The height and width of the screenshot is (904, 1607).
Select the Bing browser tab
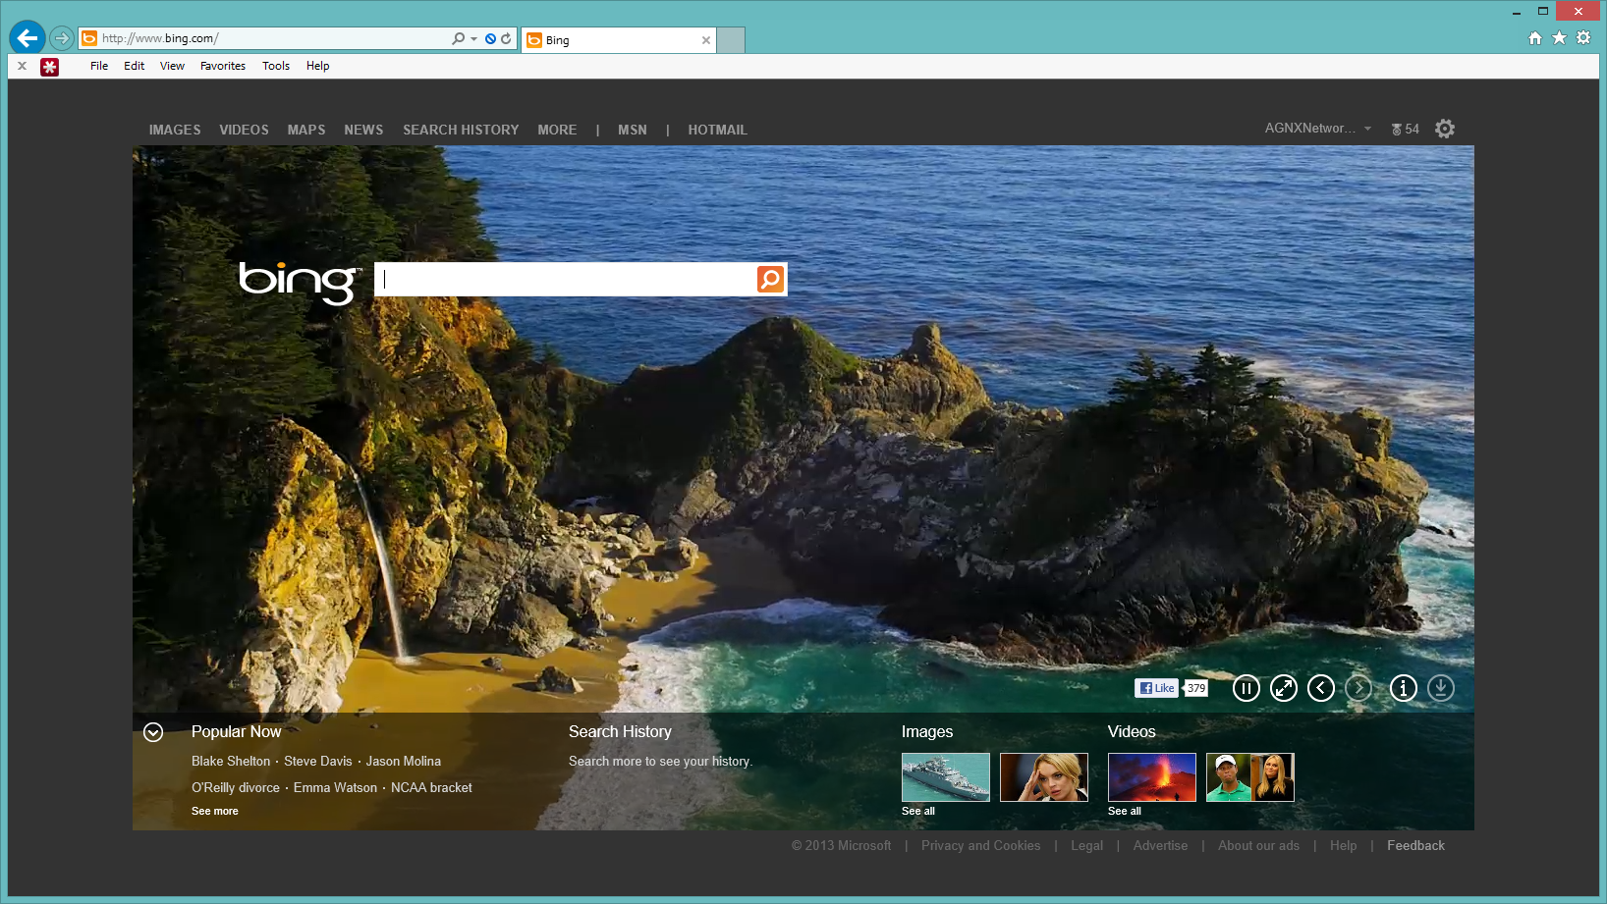coord(607,40)
